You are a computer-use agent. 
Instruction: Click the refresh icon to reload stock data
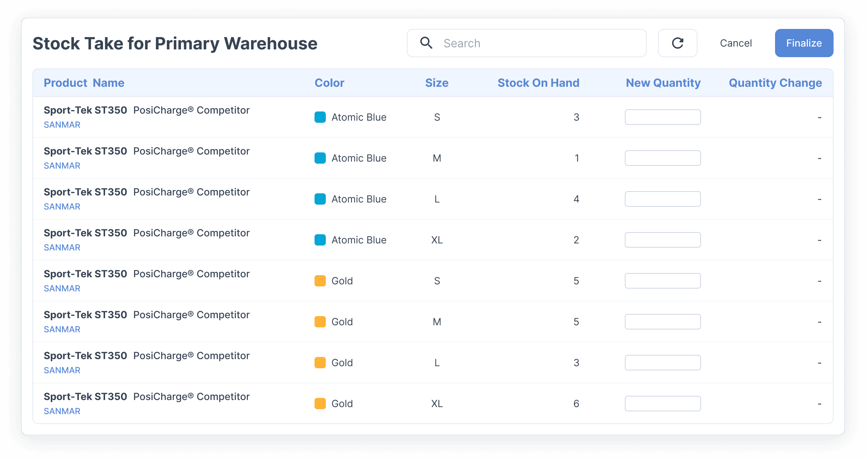(677, 43)
